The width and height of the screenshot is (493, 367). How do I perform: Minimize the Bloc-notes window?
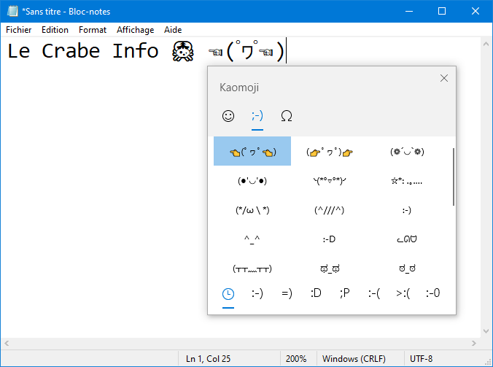pos(409,12)
